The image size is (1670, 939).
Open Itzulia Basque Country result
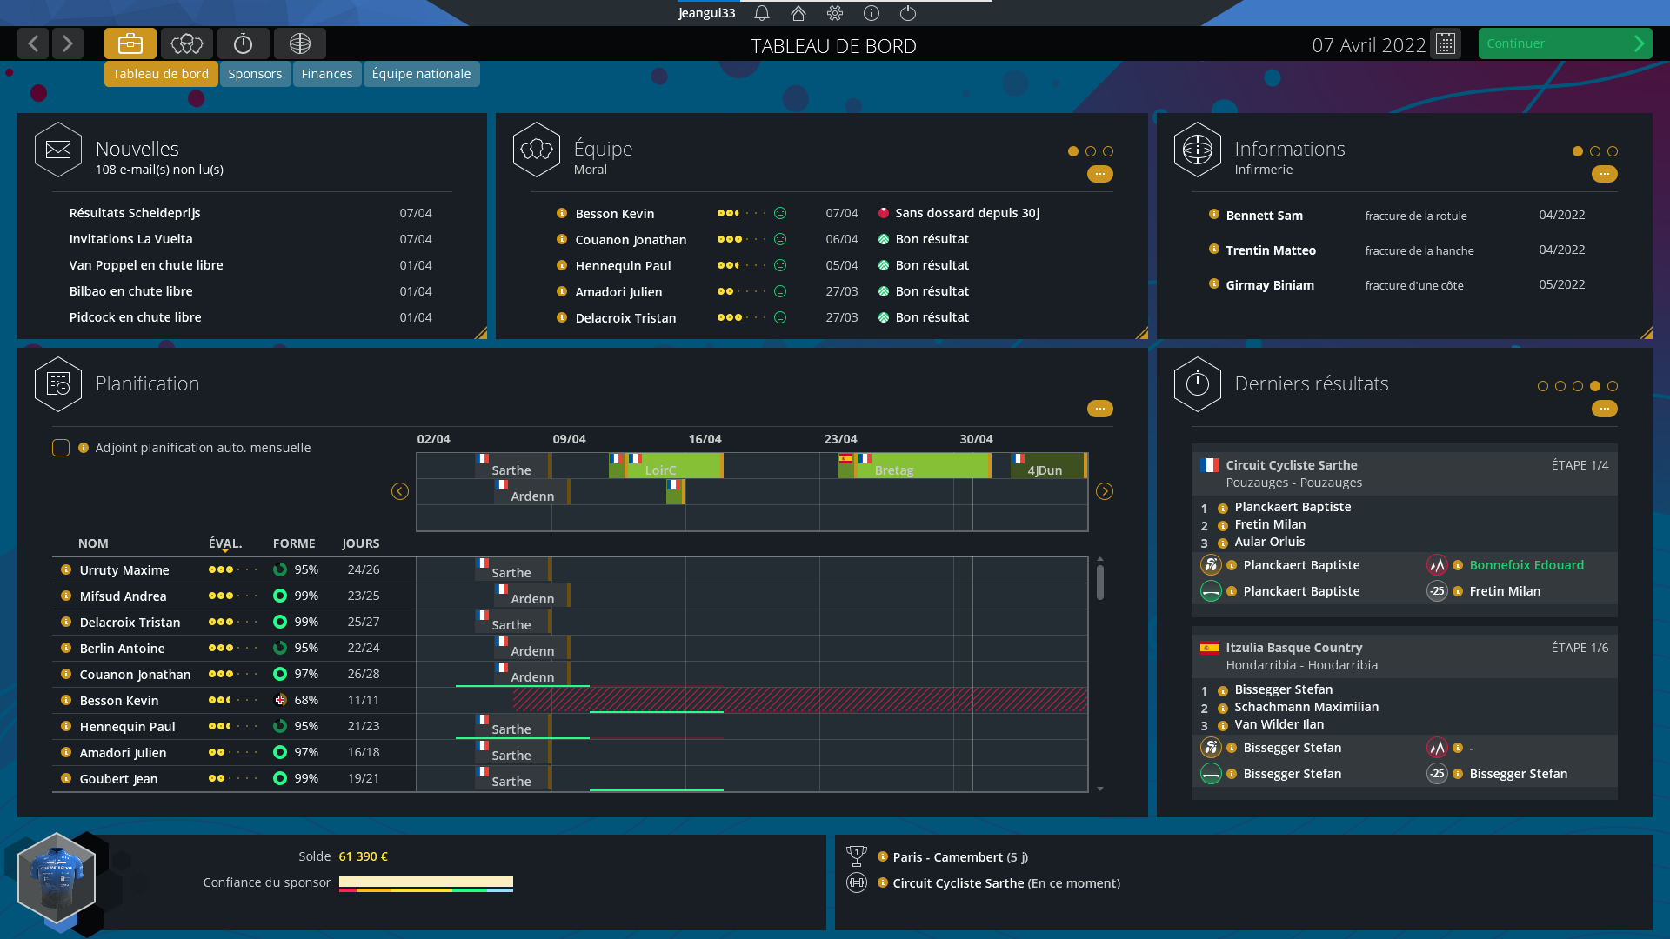[x=1294, y=648]
